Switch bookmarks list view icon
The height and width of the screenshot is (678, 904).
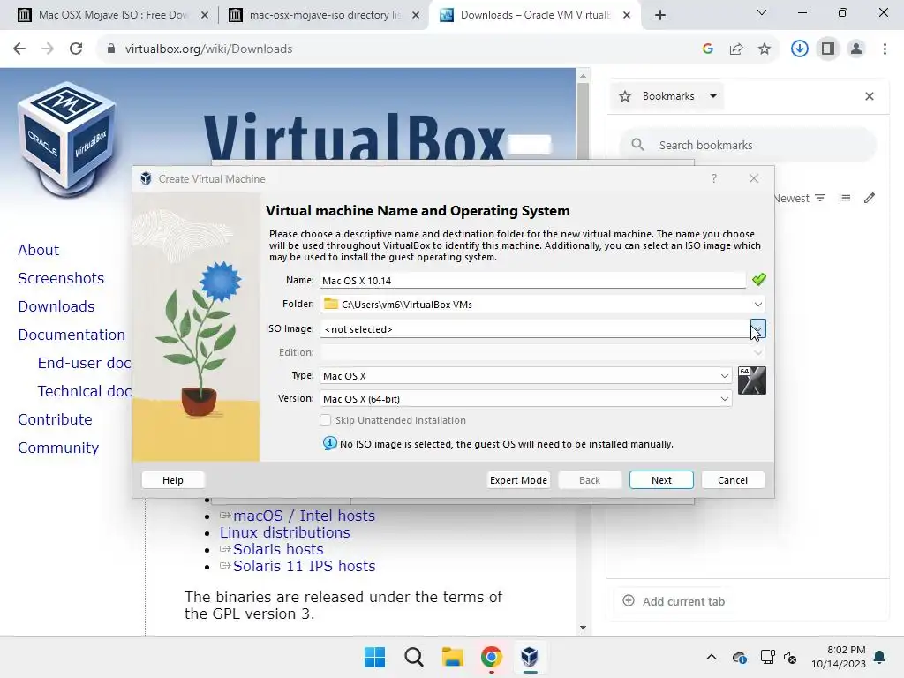click(845, 199)
